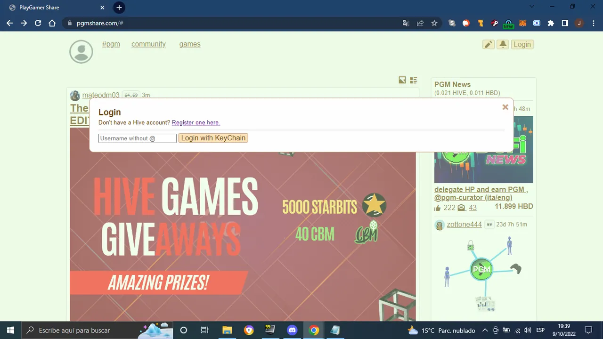The image size is (603, 339).
Task: Click the taskbar search box
Action: pyautogui.click(x=98, y=330)
